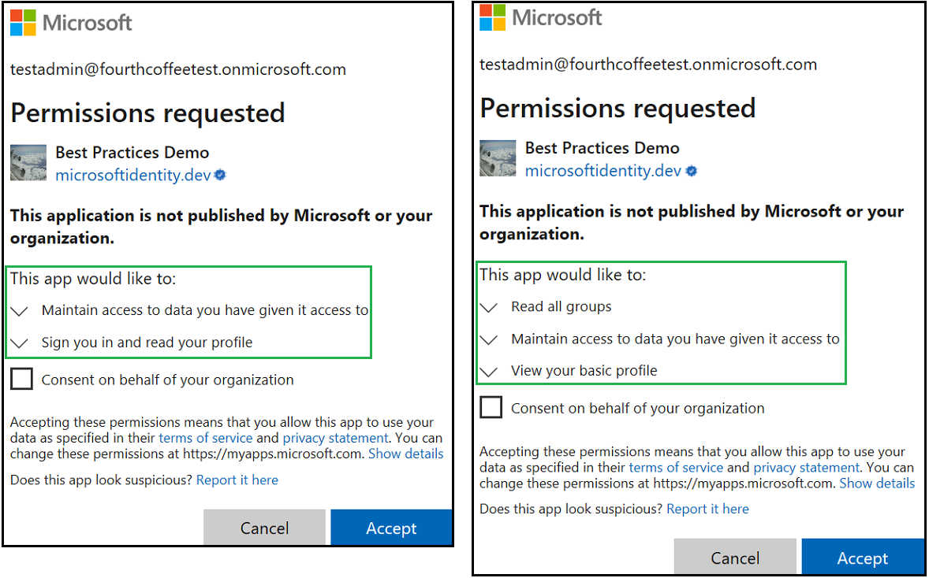Open the privacy statement link, right dialog
The height and width of the screenshot is (578, 929).
click(806, 467)
